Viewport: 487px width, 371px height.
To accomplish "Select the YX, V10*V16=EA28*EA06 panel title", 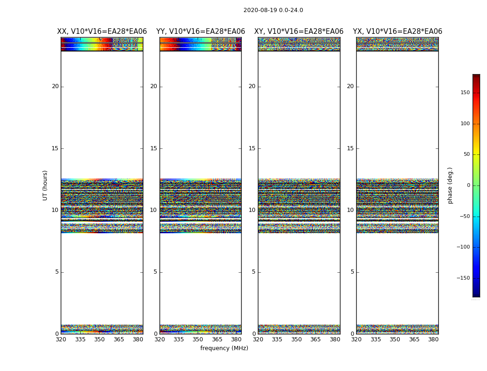I will click(x=397, y=32).
